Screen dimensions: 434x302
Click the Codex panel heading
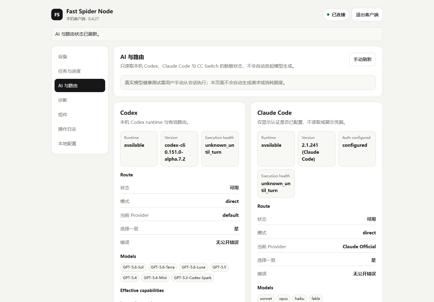[129, 113]
